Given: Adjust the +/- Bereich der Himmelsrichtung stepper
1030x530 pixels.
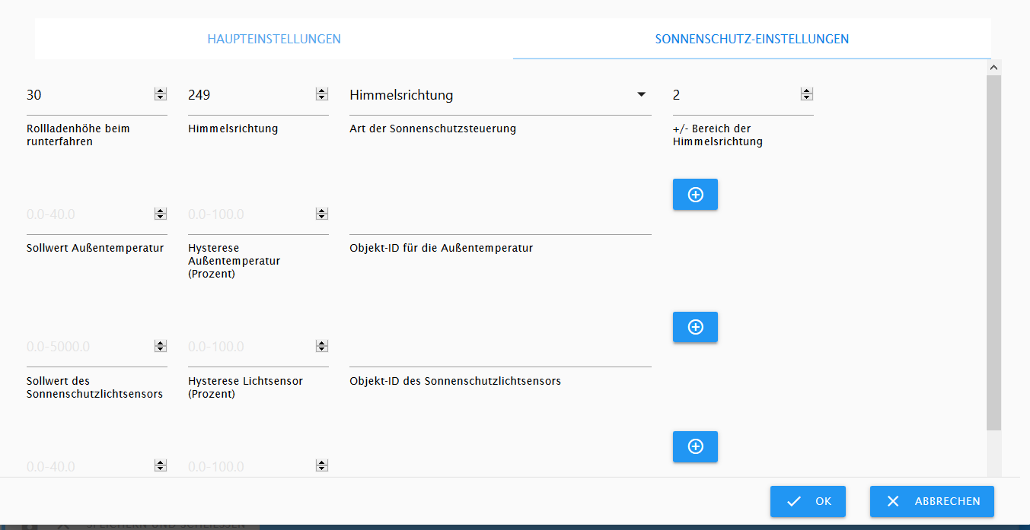Looking at the screenshot, I should tap(807, 94).
